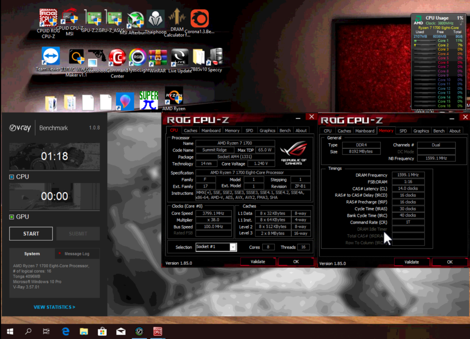Switch to Caches tab in left CPU-Z window
470x339 pixels.
pyautogui.click(x=191, y=130)
